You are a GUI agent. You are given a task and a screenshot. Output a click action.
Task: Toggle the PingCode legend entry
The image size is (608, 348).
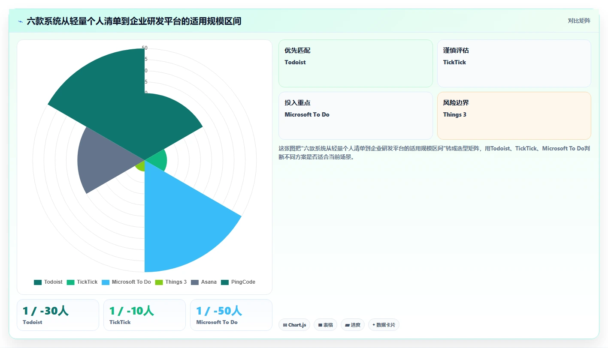238,282
